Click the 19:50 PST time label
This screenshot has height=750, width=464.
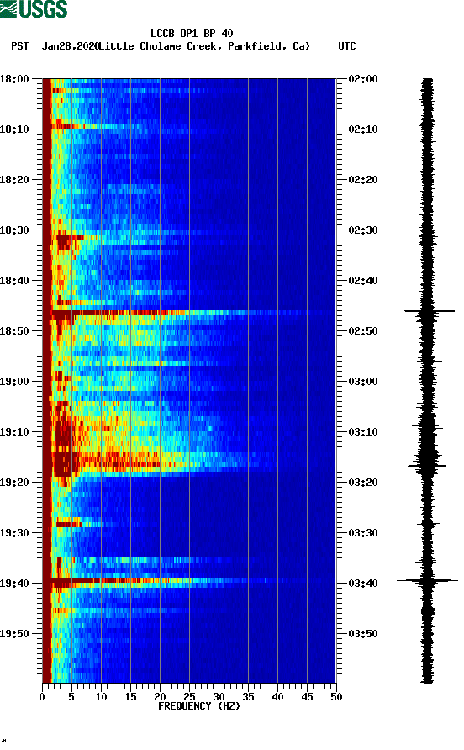click(x=14, y=634)
